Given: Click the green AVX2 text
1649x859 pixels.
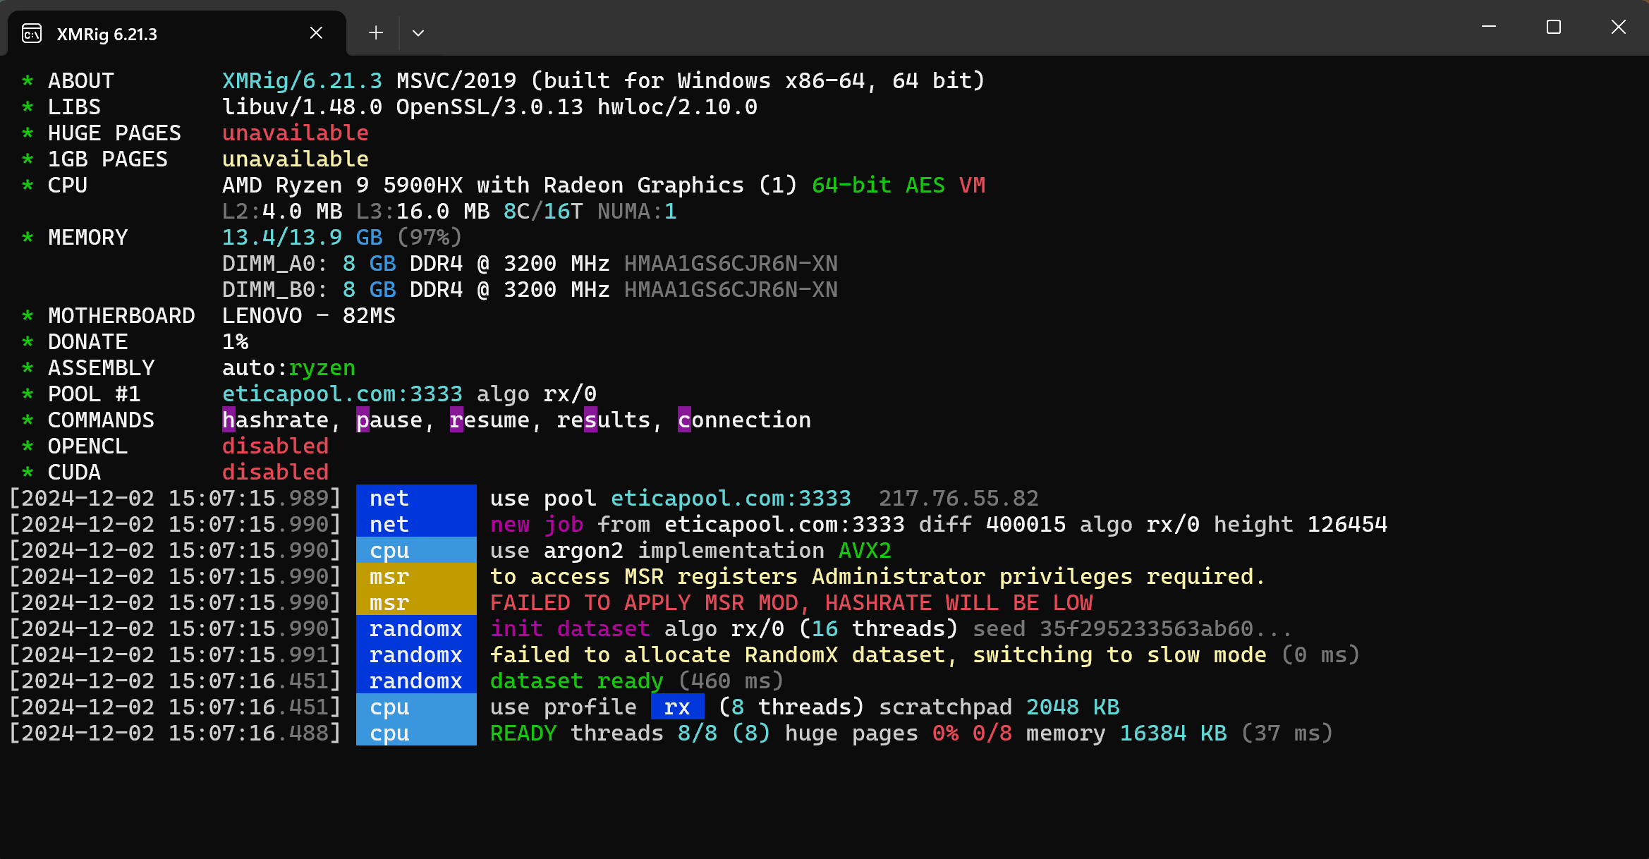Looking at the screenshot, I should tap(865, 551).
